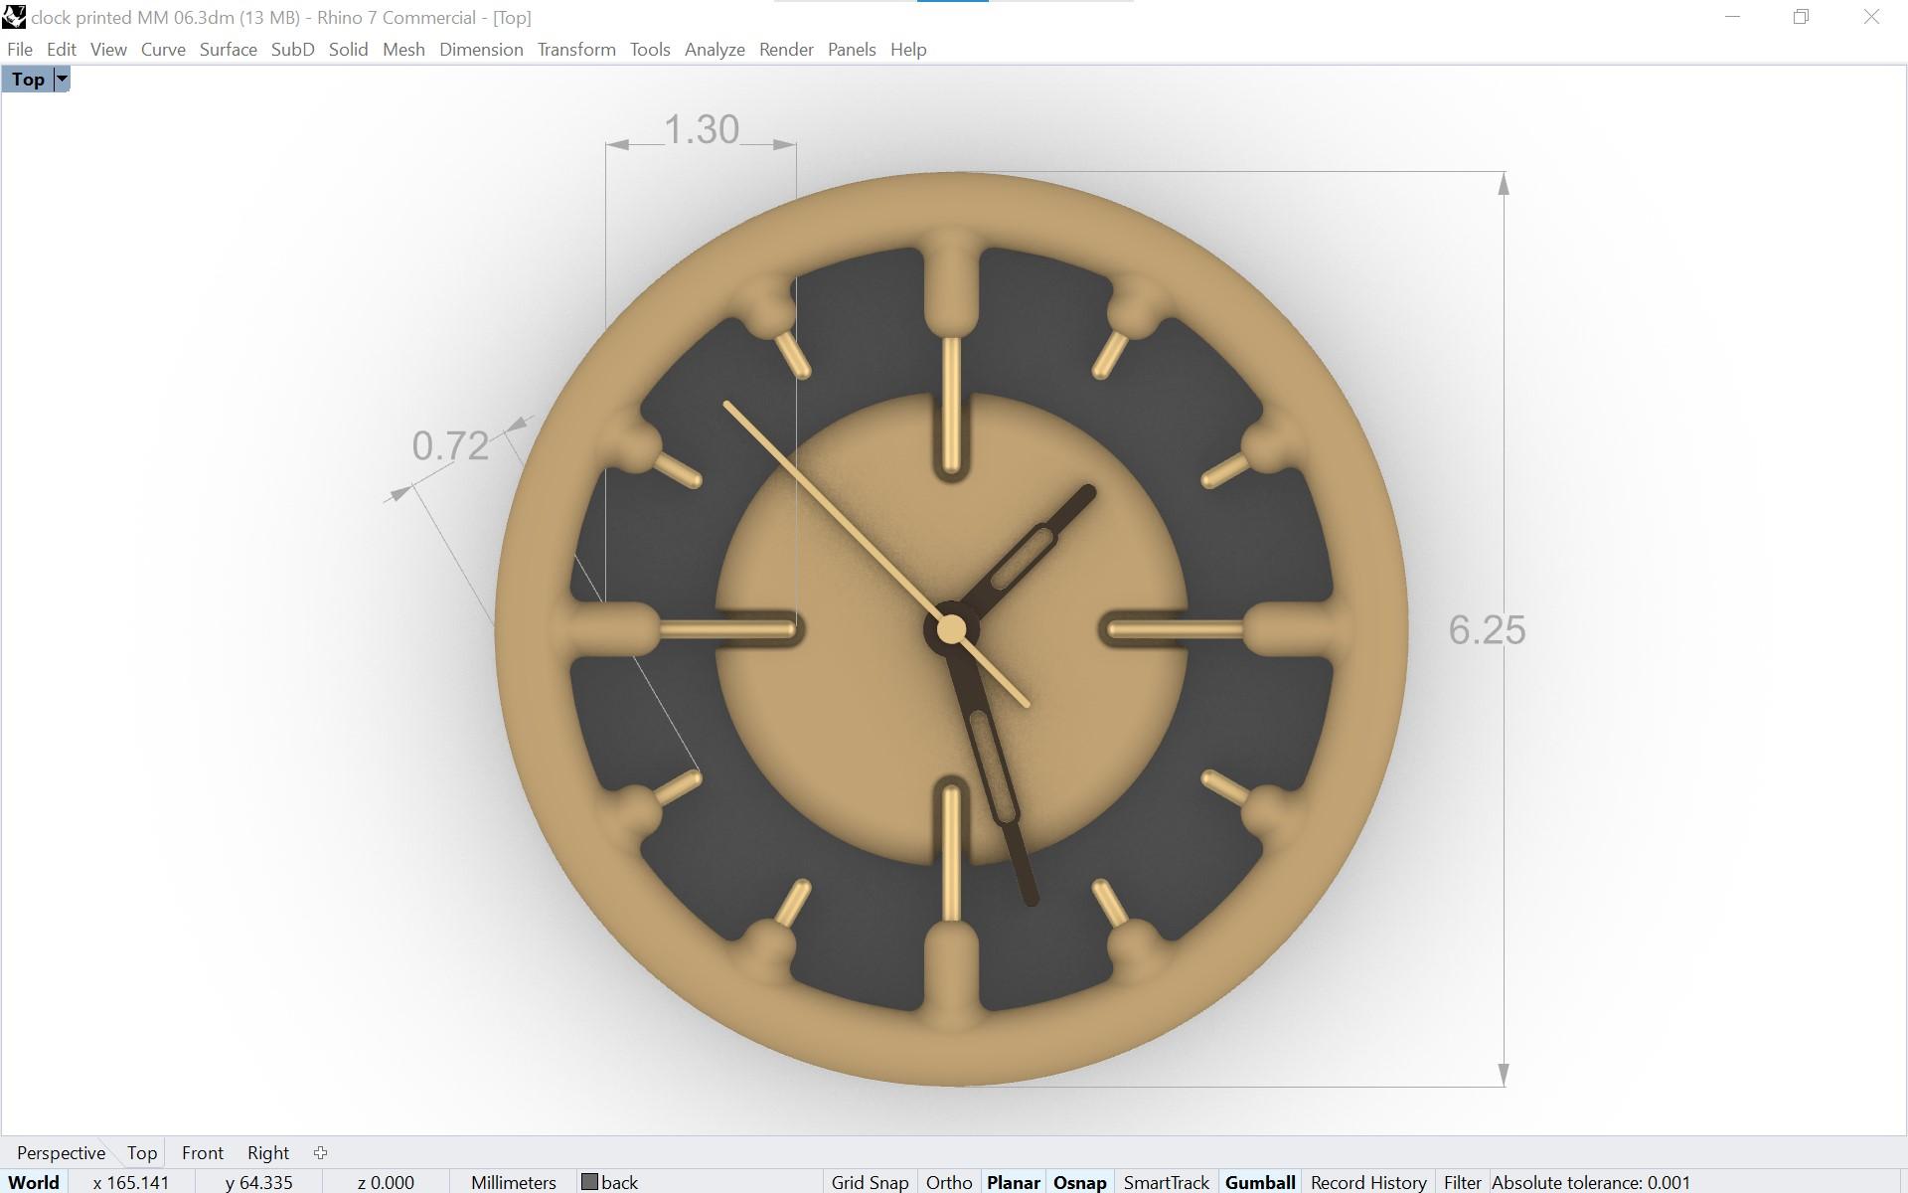This screenshot has height=1193, width=1908.
Task: Switch coordinates via World pane
Action: click(x=34, y=1182)
